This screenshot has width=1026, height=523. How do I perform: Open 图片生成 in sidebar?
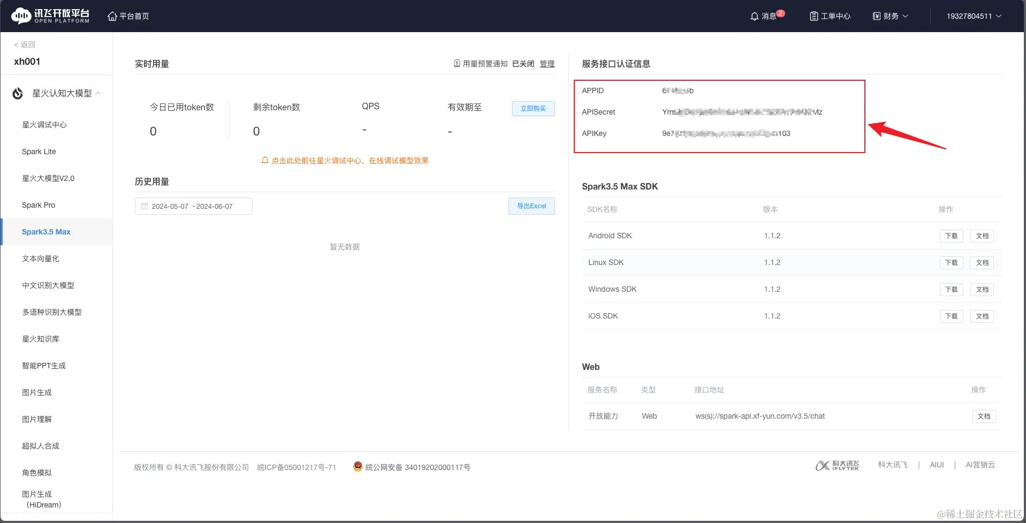click(x=37, y=392)
